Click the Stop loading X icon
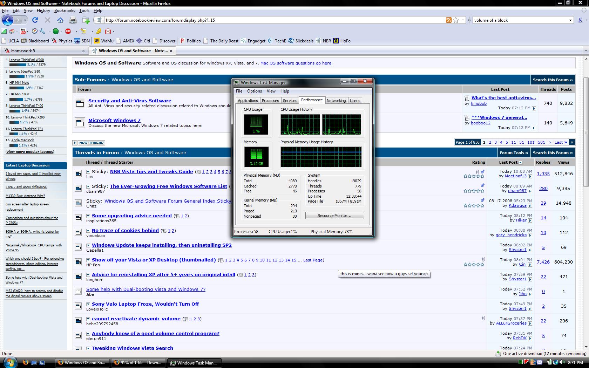 coord(48,20)
